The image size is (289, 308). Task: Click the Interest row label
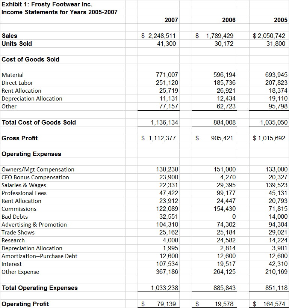coord(12,264)
